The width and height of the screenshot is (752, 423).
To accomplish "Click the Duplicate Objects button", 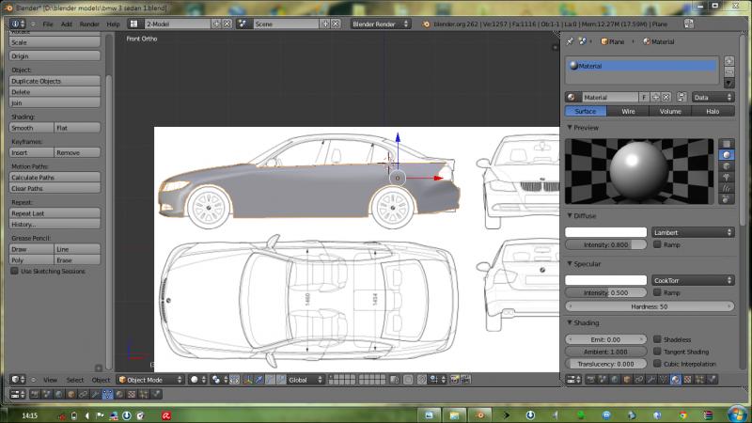I will click(55, 81).
